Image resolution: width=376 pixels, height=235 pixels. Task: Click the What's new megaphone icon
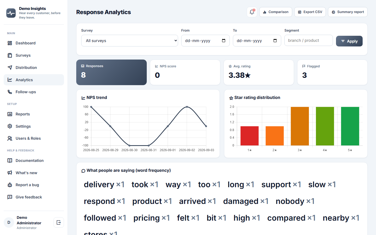pos(10,173)
